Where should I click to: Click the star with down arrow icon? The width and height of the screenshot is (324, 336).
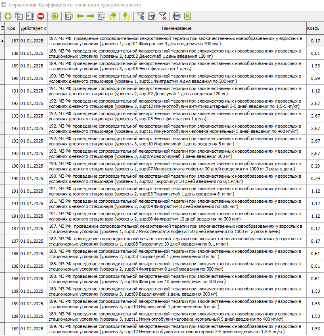pyautogui.click(x=127, y=16)
